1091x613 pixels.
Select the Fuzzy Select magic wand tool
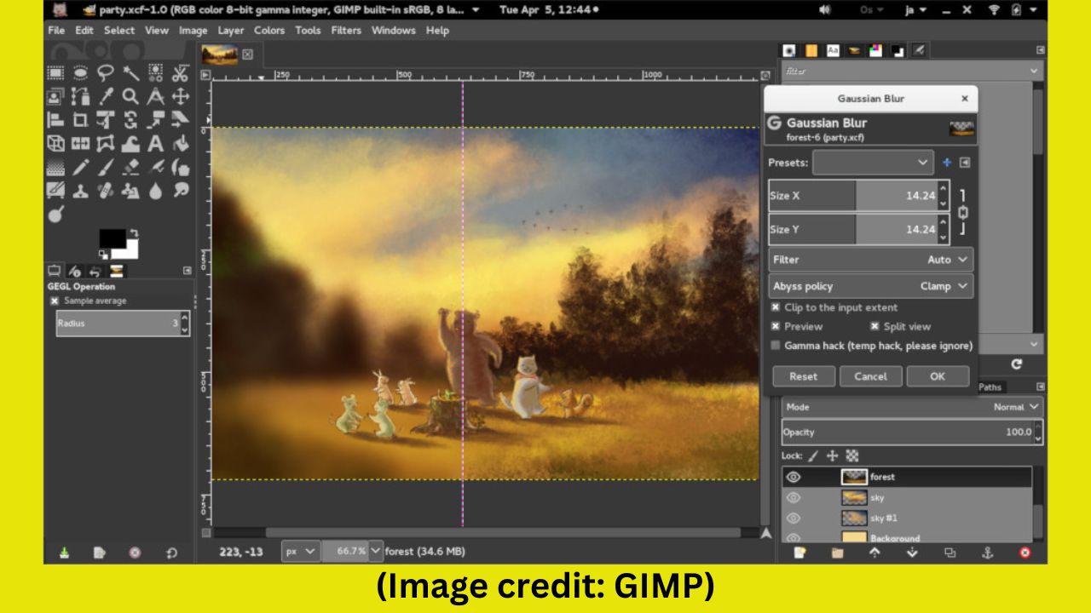[130, 72]
